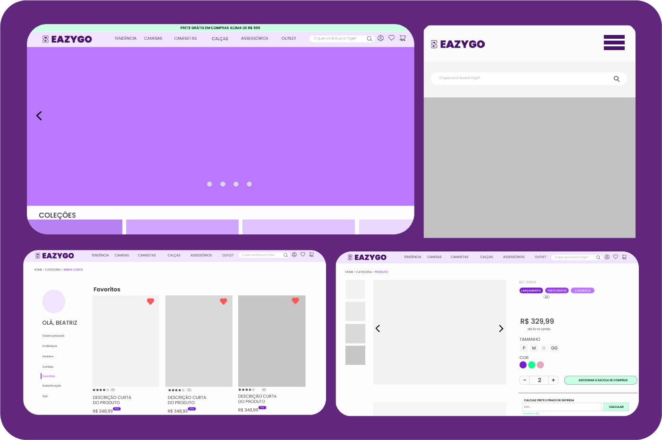Click the CEP input field
The width and height of the screenshot is (662, 440).
[562, 407]
